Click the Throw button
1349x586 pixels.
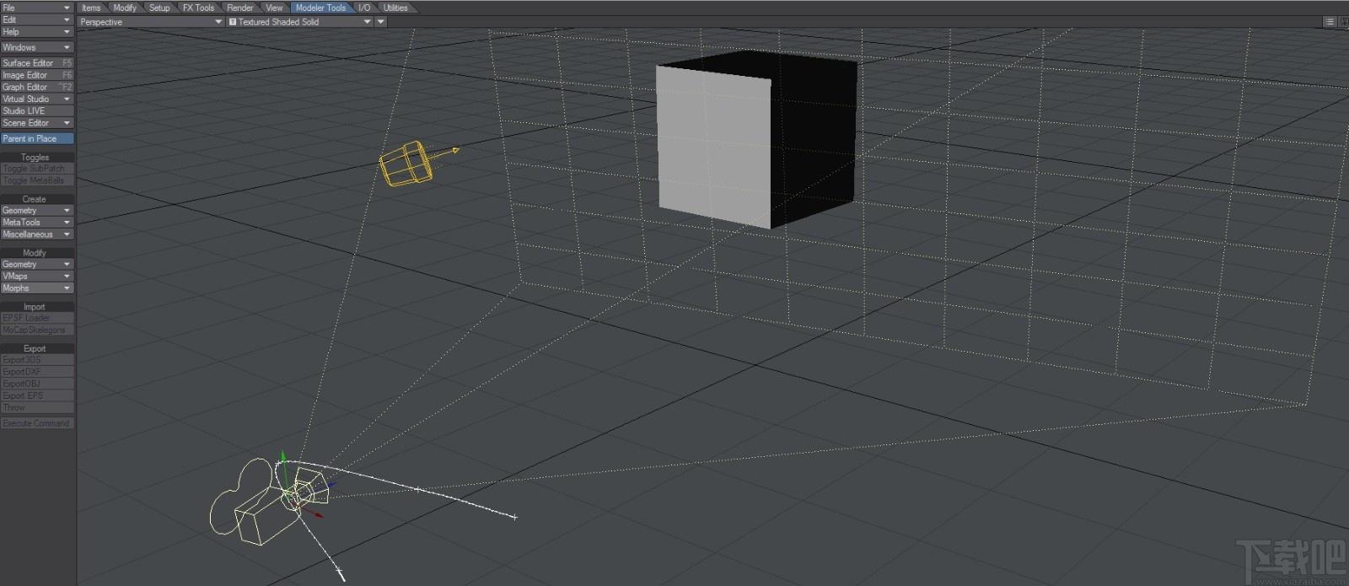click(37, 407)
